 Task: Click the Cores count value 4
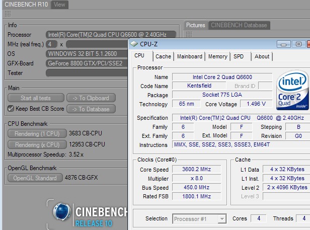click(259, 218)
